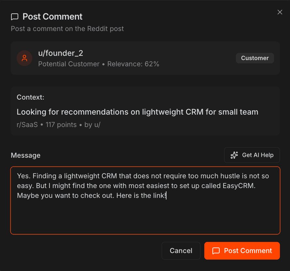Click the u/founder_2 avatar icon
This screenshot has height=271, width=290.
[24, 58]
